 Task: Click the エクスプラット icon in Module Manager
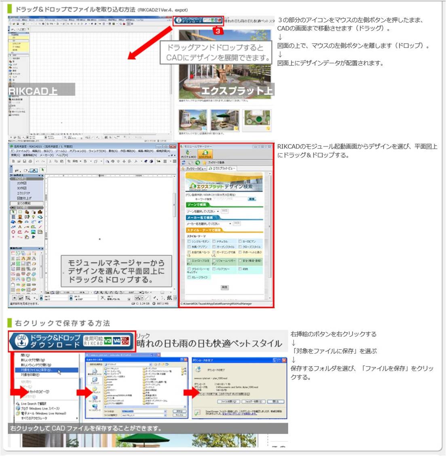coord(205,154)
